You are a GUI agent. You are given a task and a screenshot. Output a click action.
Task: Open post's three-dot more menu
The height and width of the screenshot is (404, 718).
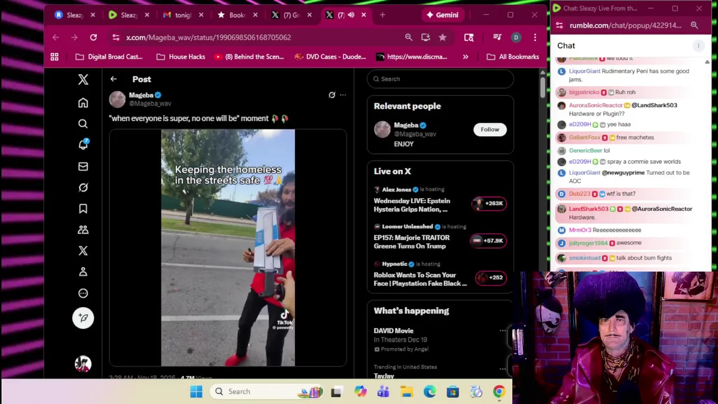click(343, 95)
